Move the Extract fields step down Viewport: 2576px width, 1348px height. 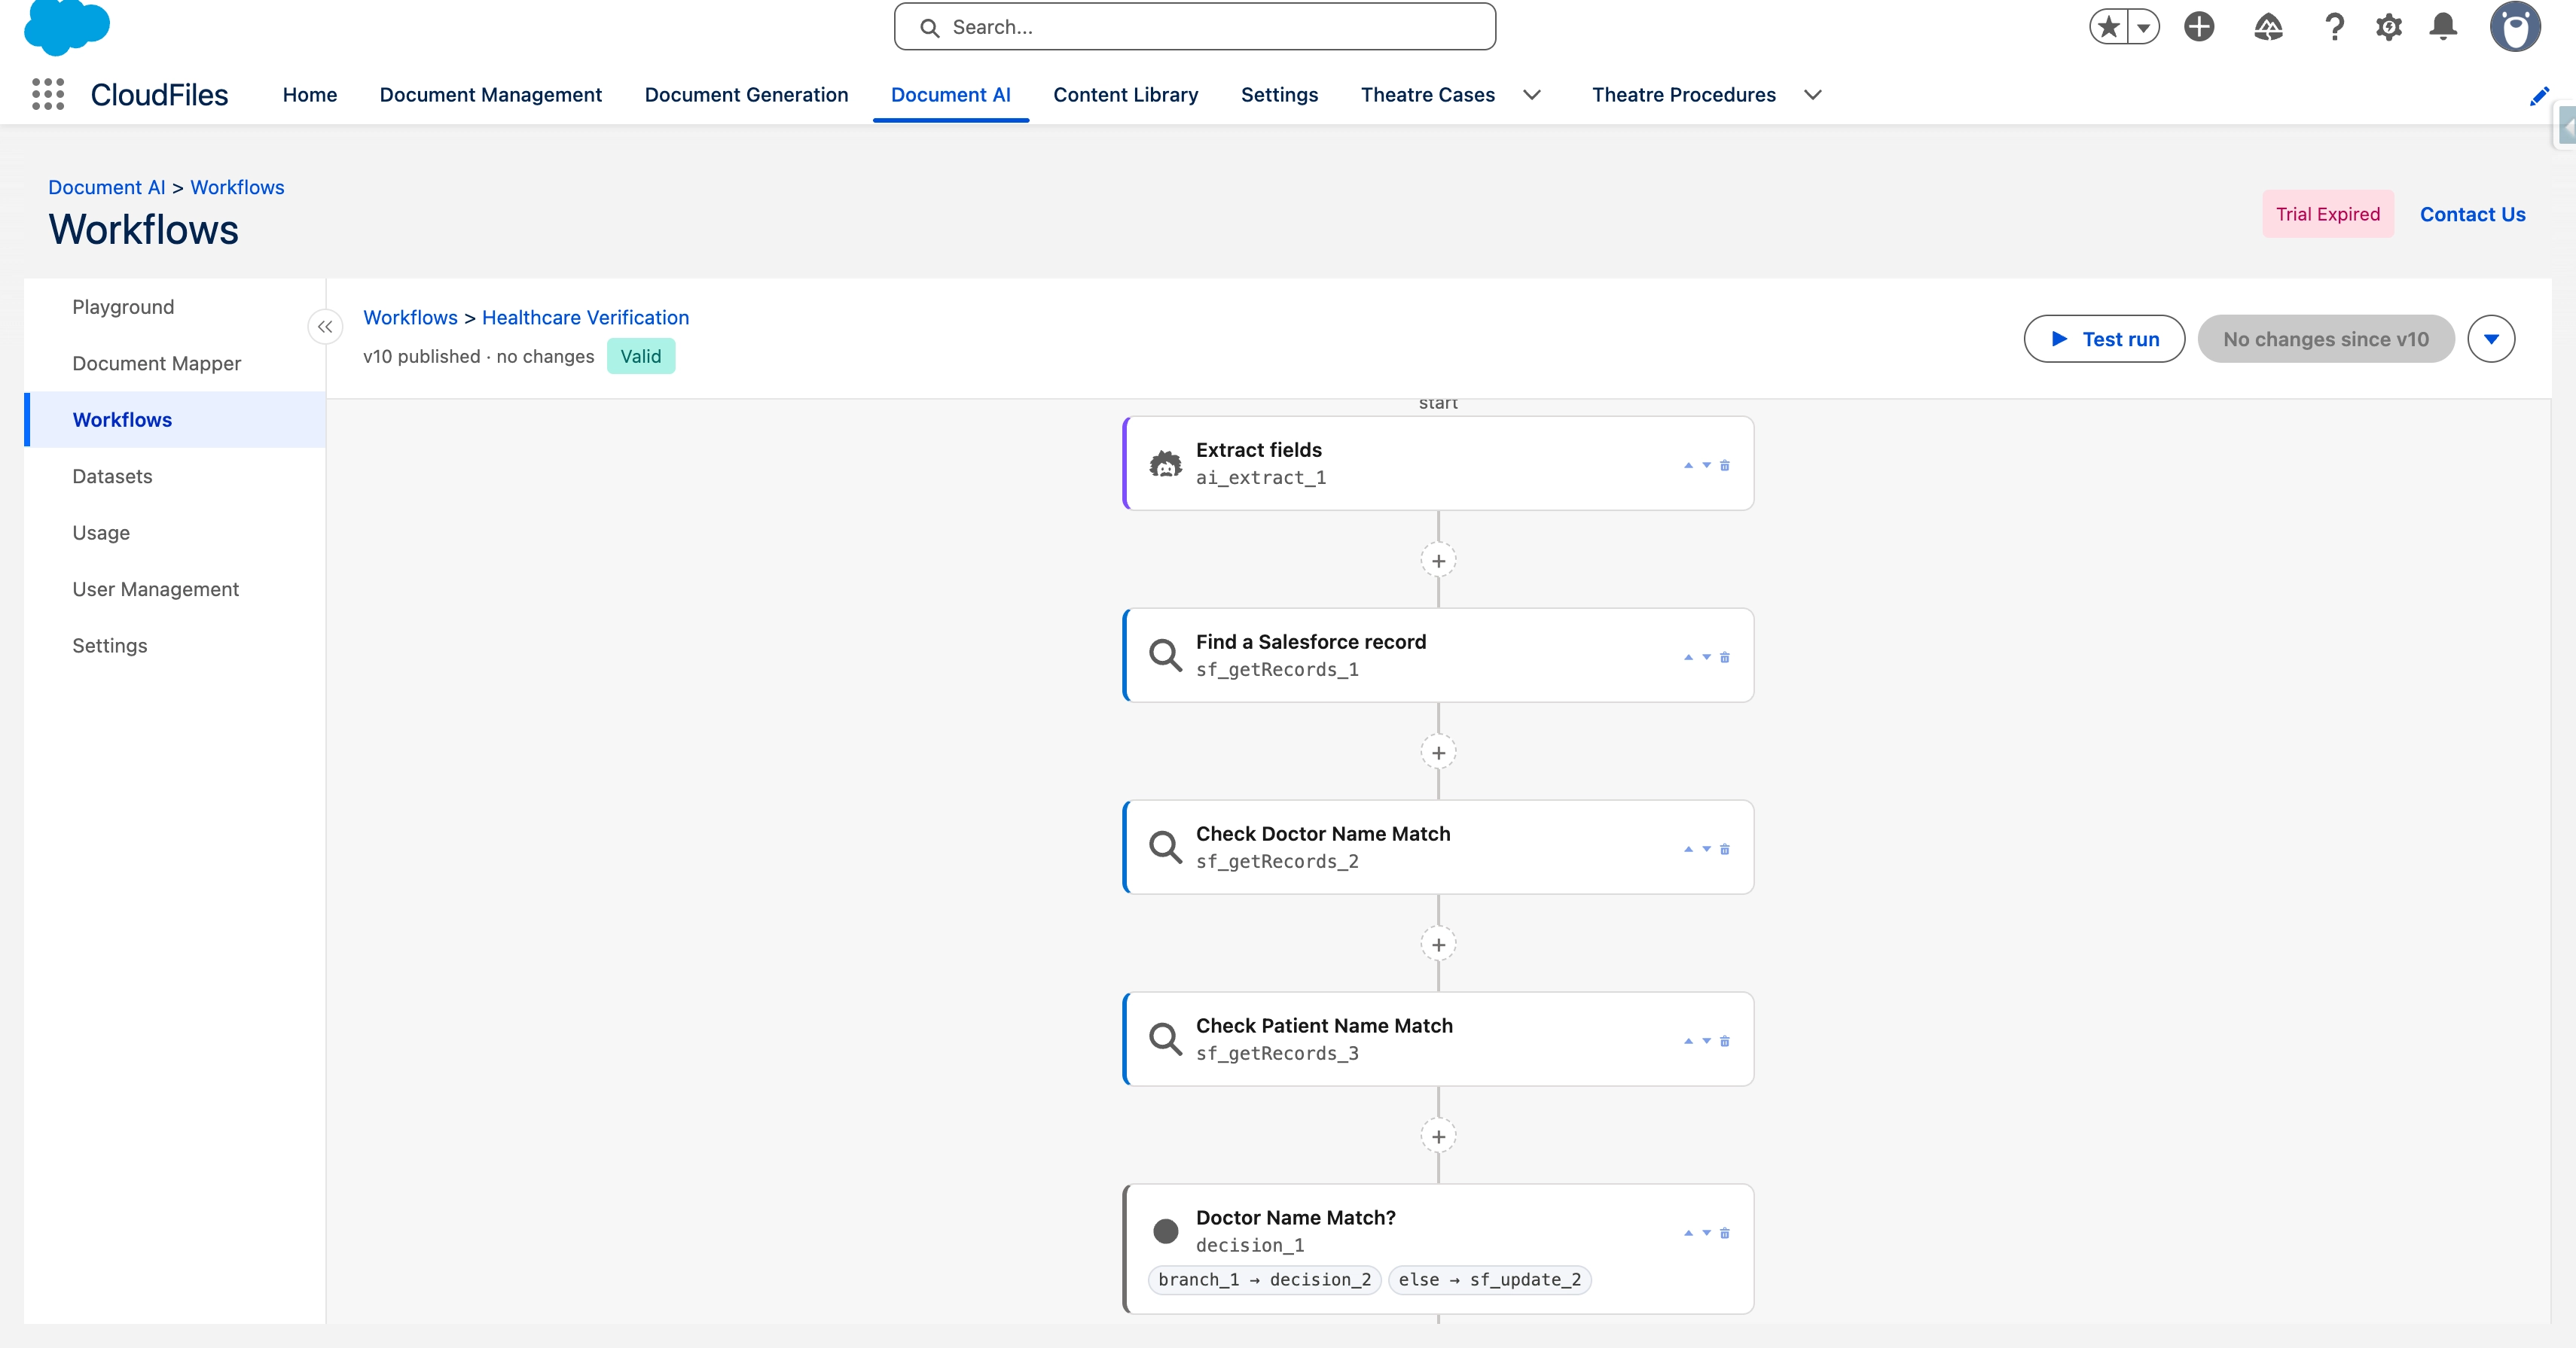(1706, 464)
